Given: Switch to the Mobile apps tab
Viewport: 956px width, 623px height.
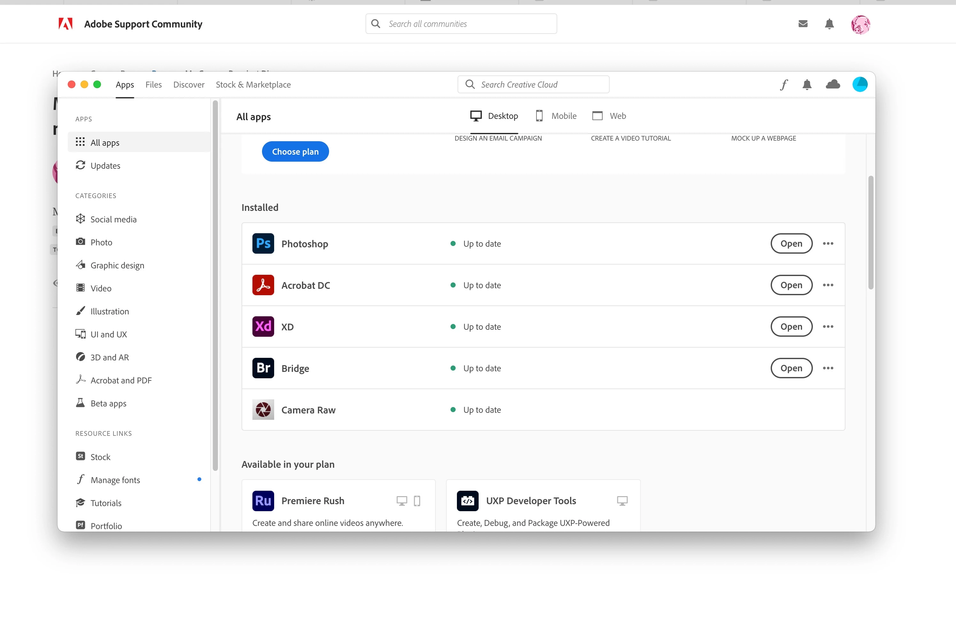Looking at the screenshot, I should click(556, 116).
